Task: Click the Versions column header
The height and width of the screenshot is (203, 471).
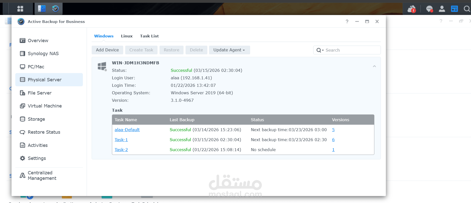Action: pos(341,120)
